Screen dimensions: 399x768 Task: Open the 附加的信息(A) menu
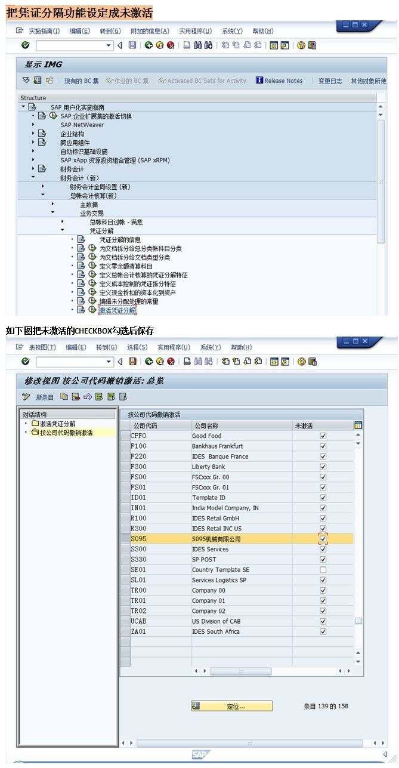coord(150,31)
